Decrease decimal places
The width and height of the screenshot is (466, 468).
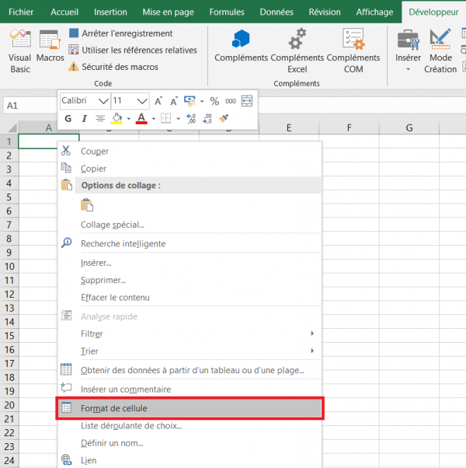pyautogui.click(x=207, y=118)
